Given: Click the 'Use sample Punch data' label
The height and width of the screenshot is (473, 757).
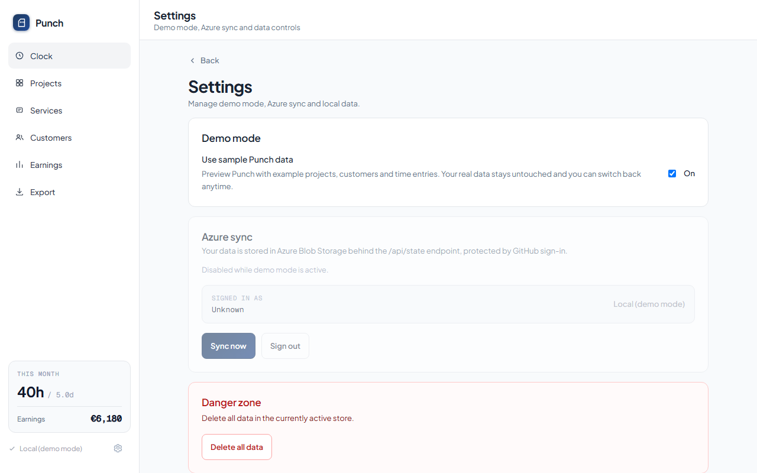Looking at the screenshot, I should [x=247, y=160].
